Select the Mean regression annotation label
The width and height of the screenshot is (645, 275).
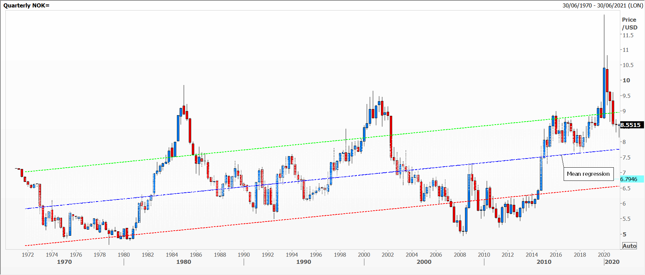coord(588,174)
